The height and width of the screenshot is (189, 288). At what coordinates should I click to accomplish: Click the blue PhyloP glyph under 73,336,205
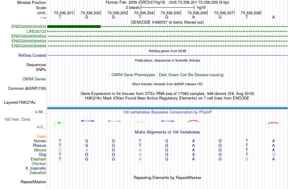[x=168, y=121]
